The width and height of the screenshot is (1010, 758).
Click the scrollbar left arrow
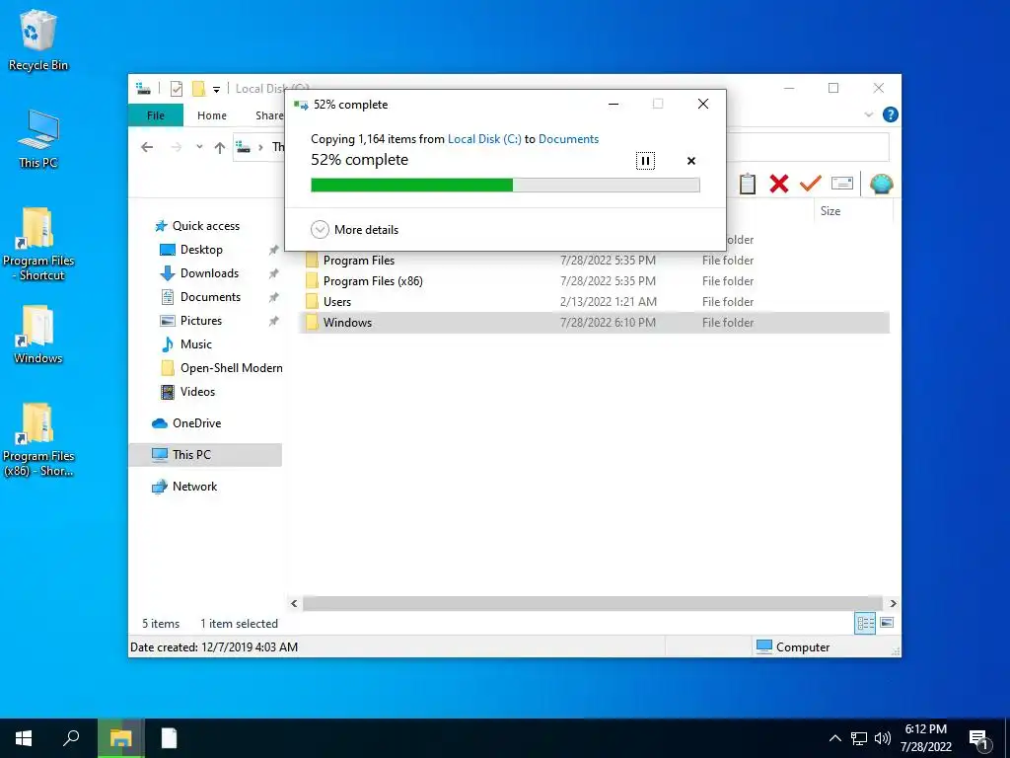pyautogui.click(x=294, y=603)
